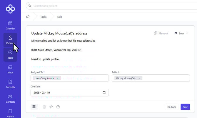This screenshot has width=197, height=118.
Task: Click the Due Date input field
Action: [70, 93]
